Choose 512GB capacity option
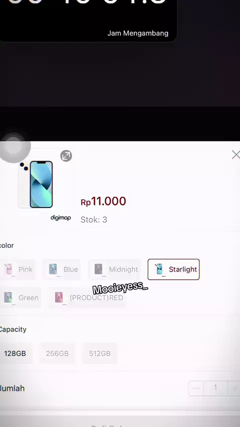 (99, 353)
